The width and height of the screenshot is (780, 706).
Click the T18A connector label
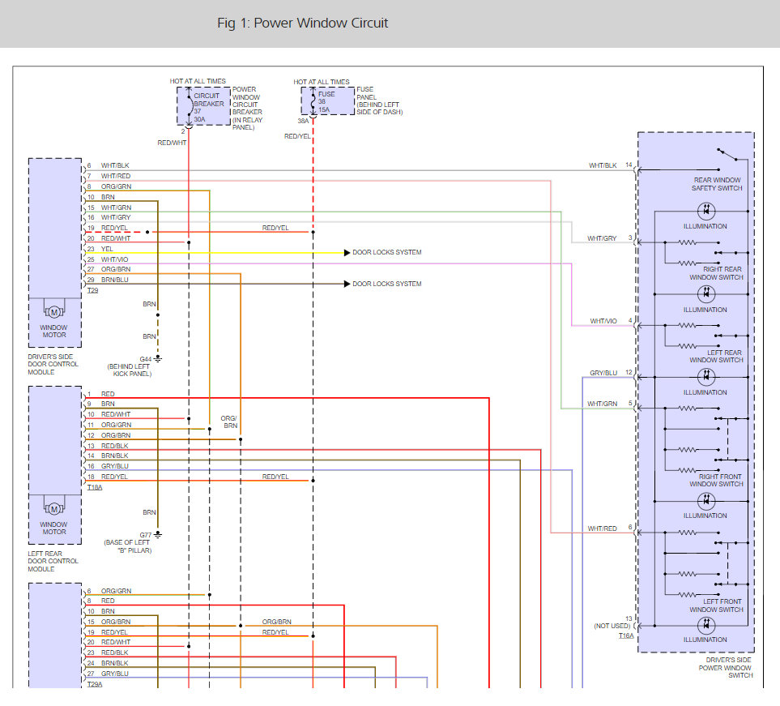coord(94,488)
